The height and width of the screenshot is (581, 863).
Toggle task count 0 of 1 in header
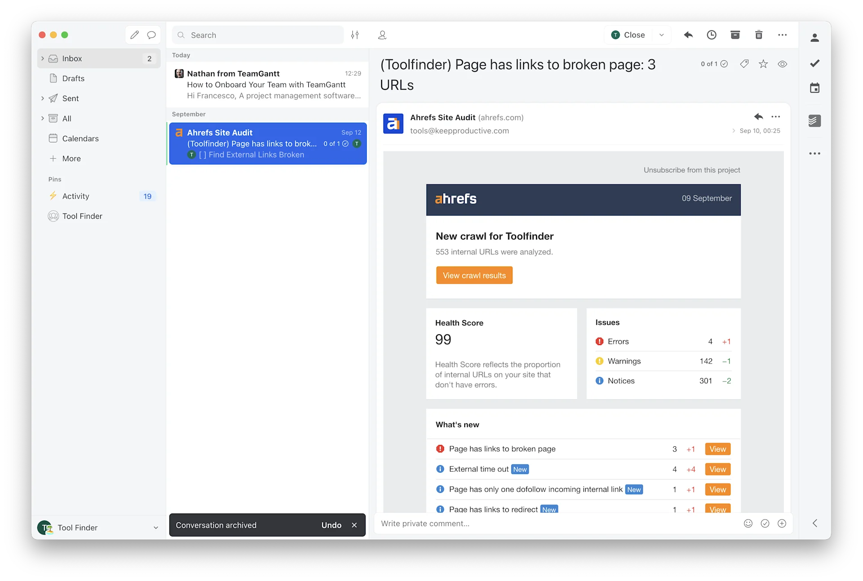714,64
